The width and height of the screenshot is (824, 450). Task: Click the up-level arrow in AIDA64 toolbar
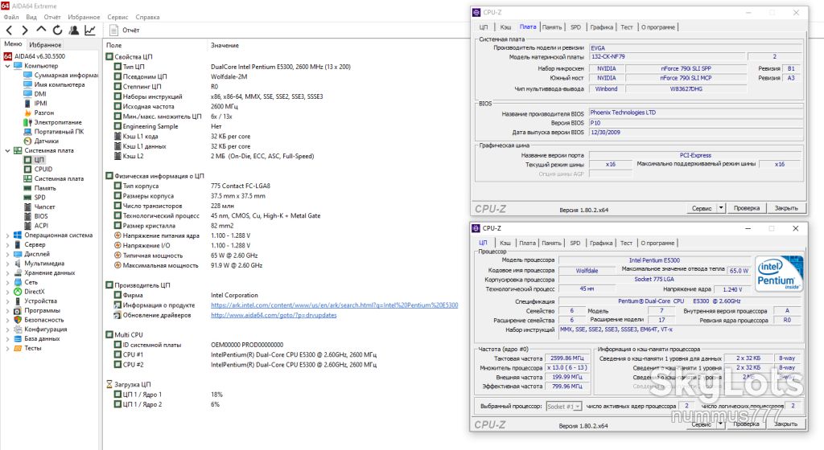click(x=41, y=30)
